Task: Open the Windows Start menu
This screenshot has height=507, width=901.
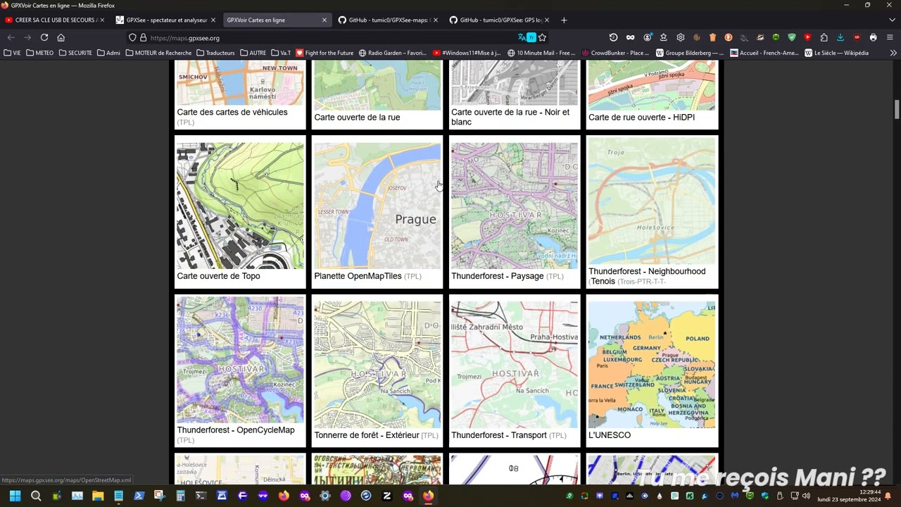Action: [x=15, y=496]
